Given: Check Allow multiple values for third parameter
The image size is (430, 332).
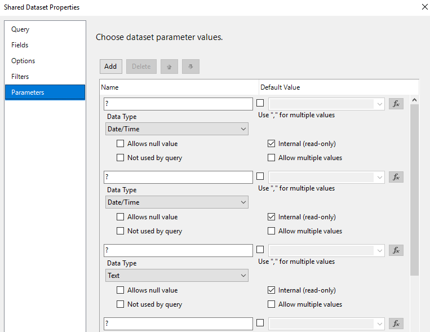Looking at the screenshot, I should 272,304.
